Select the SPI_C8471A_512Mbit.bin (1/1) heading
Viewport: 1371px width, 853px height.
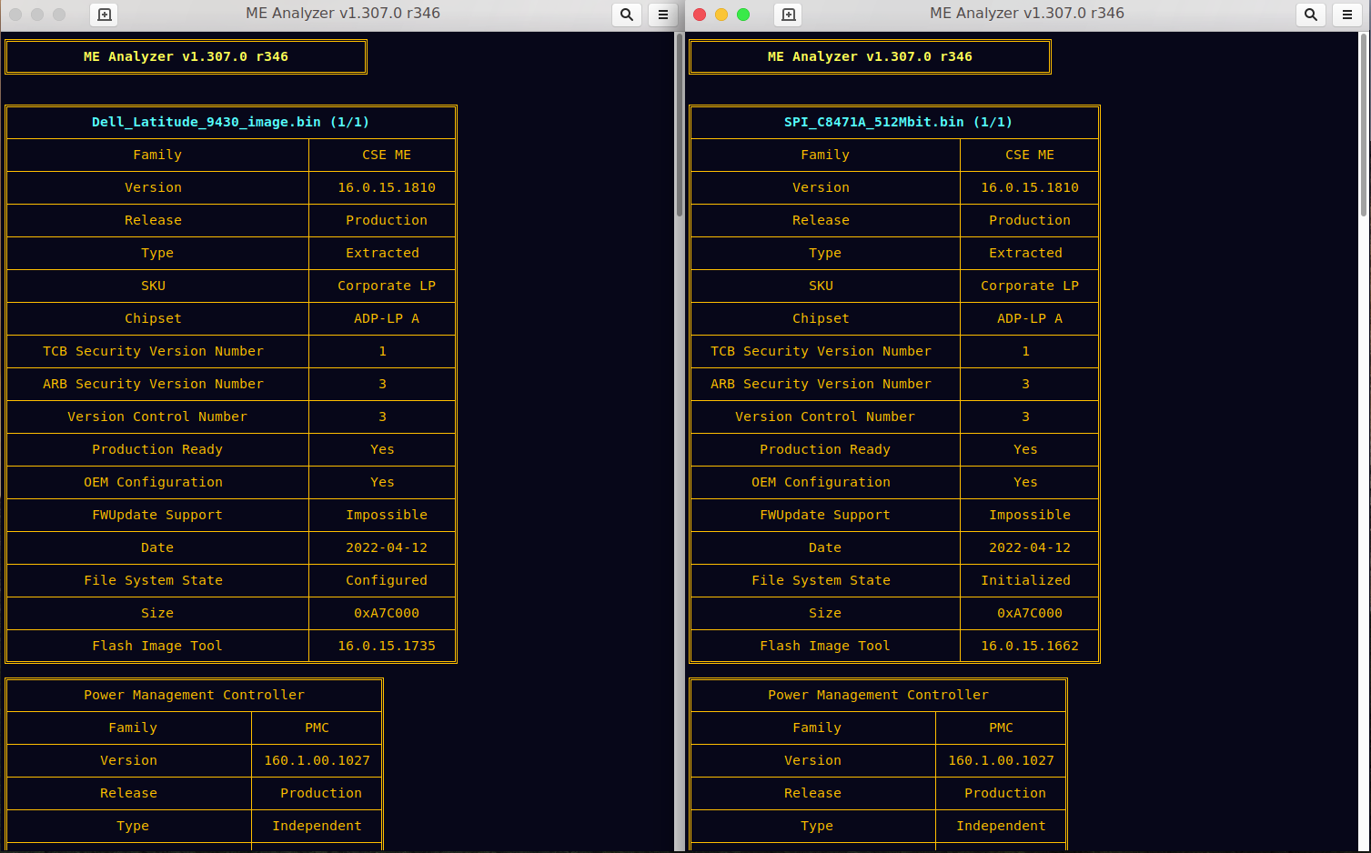click(x=898, y=122)
